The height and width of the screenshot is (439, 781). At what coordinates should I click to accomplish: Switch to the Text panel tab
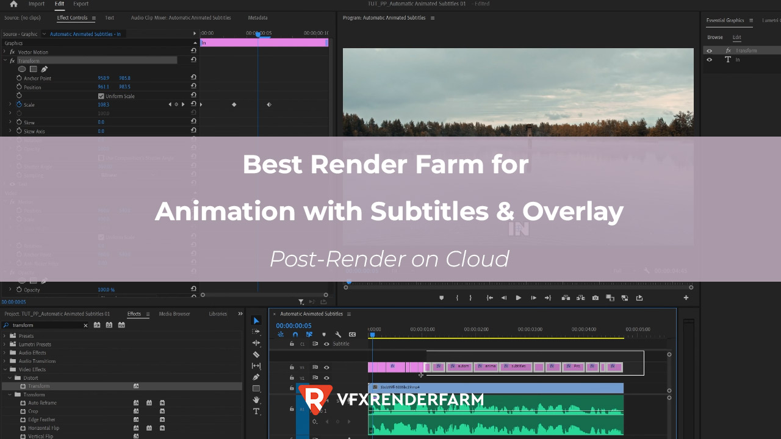tap(109, 18)
